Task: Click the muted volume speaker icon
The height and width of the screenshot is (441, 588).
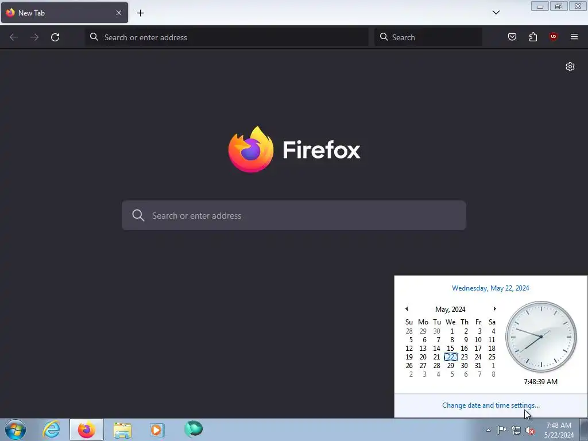Action: (x=530, y=430)
